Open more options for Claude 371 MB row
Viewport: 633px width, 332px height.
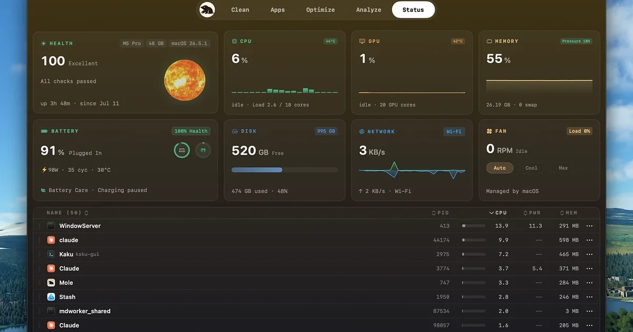tap(589, 269)
